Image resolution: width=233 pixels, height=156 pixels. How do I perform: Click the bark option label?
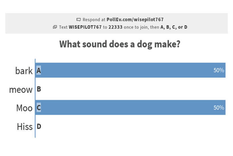[24, 71]
